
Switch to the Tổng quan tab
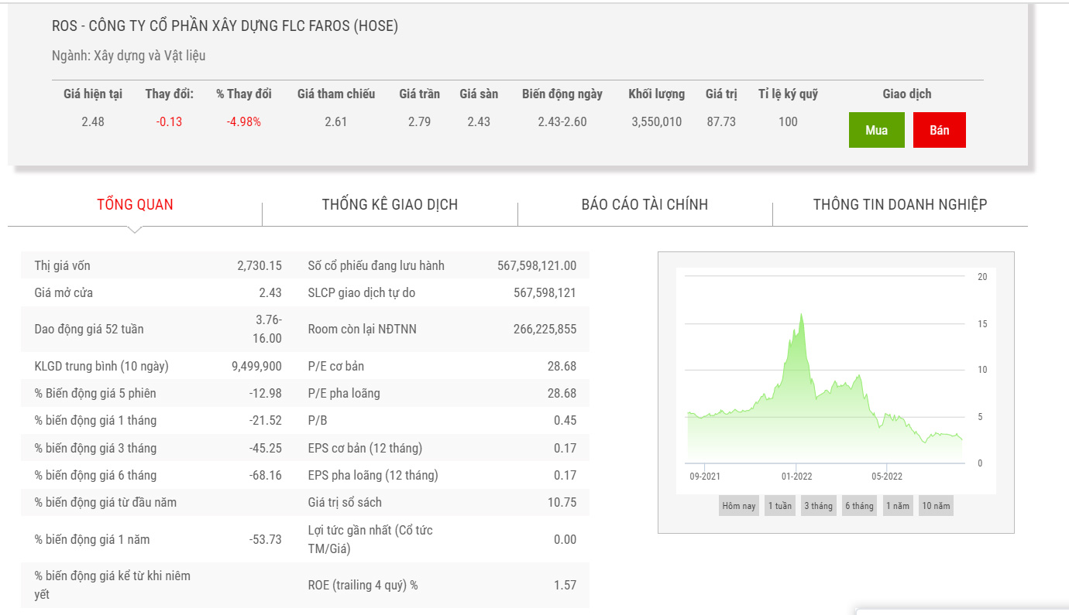[135, 205]
